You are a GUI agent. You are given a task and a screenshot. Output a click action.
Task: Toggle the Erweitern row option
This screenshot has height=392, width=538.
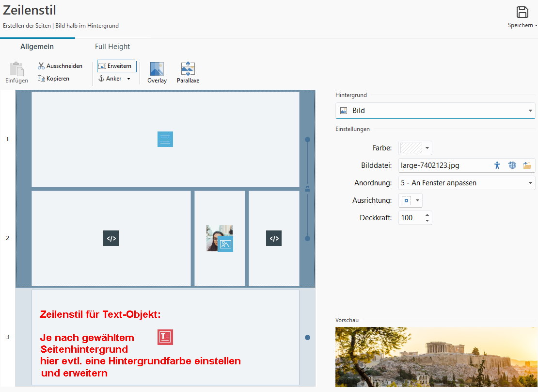point(116,66)
